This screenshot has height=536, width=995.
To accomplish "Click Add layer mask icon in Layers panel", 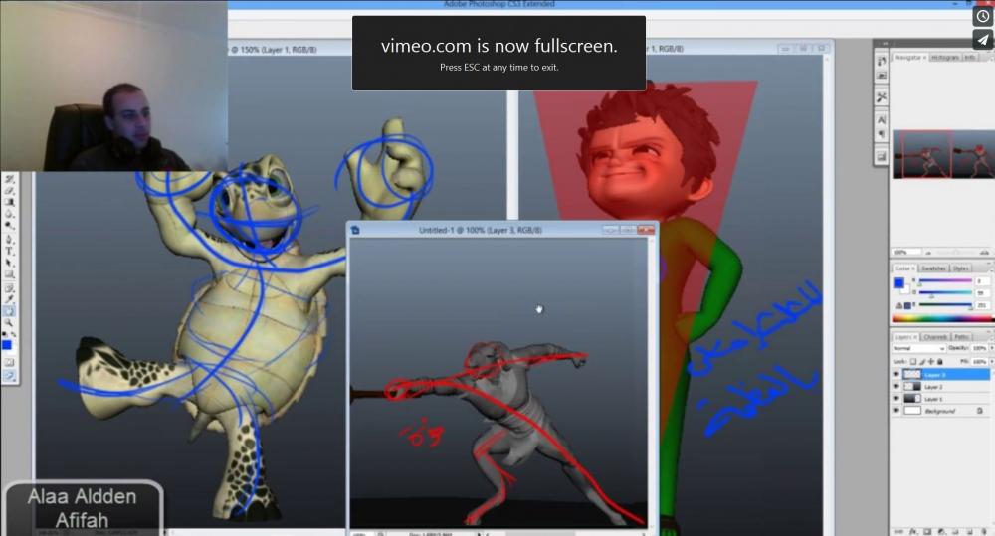I will tap(927, 532).
